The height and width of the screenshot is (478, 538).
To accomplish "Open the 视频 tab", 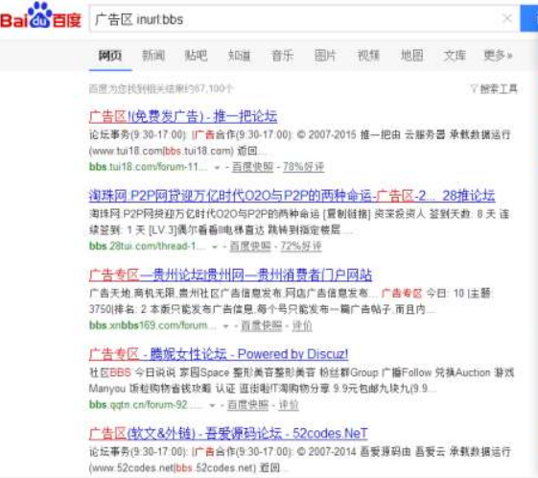I will click(368, 56).
